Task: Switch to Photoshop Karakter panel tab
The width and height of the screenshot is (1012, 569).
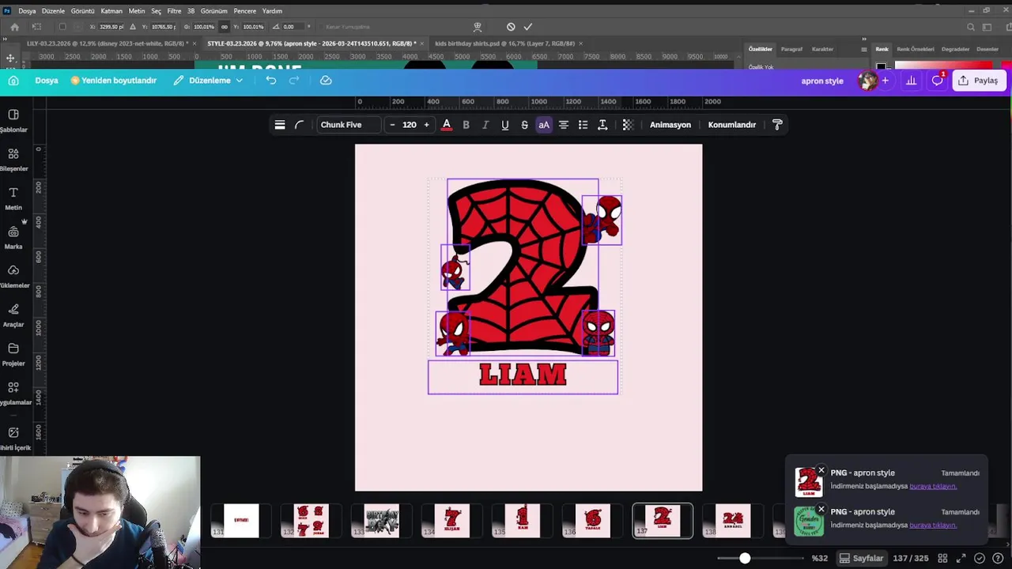Action: coord(822,49)
